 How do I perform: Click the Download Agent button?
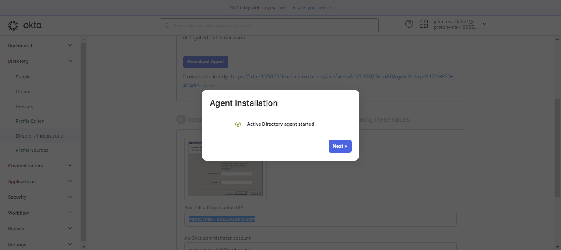click(x=205, y=62)
